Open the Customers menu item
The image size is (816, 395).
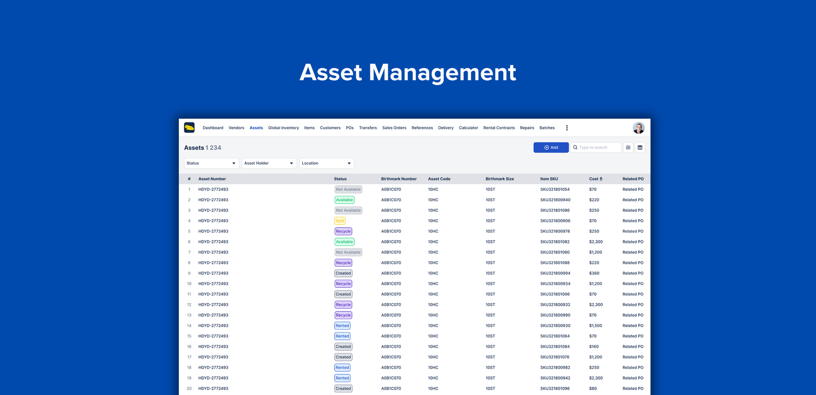(x=330, y=128)
